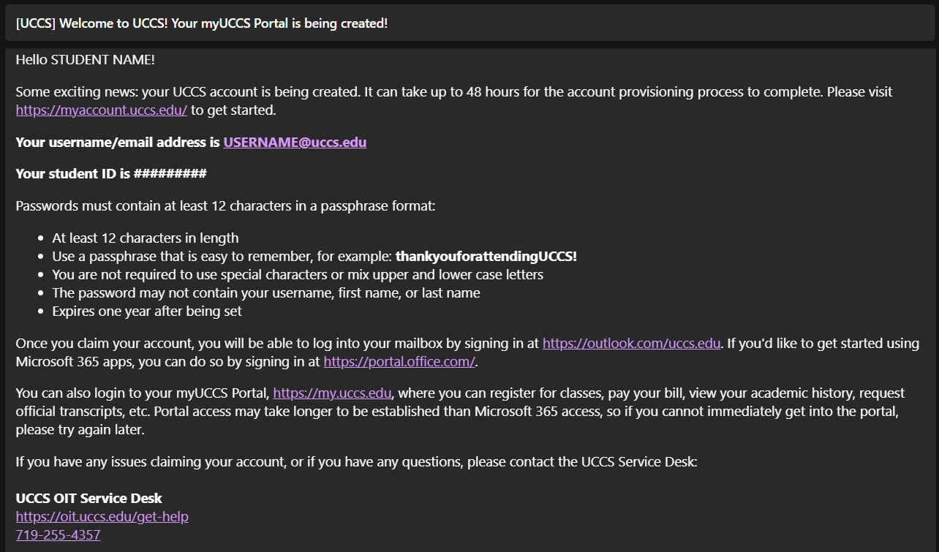Visit the my.uccs.edu portal link
This screenshot has width=939, height=552.
pyautogui.click(x=333, y=393)
